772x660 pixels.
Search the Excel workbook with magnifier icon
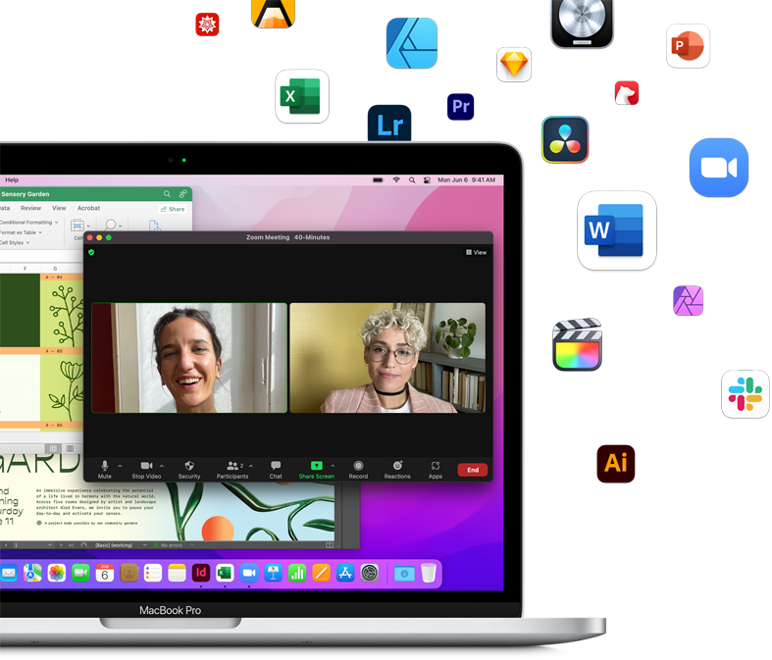(x=168, y=194)
